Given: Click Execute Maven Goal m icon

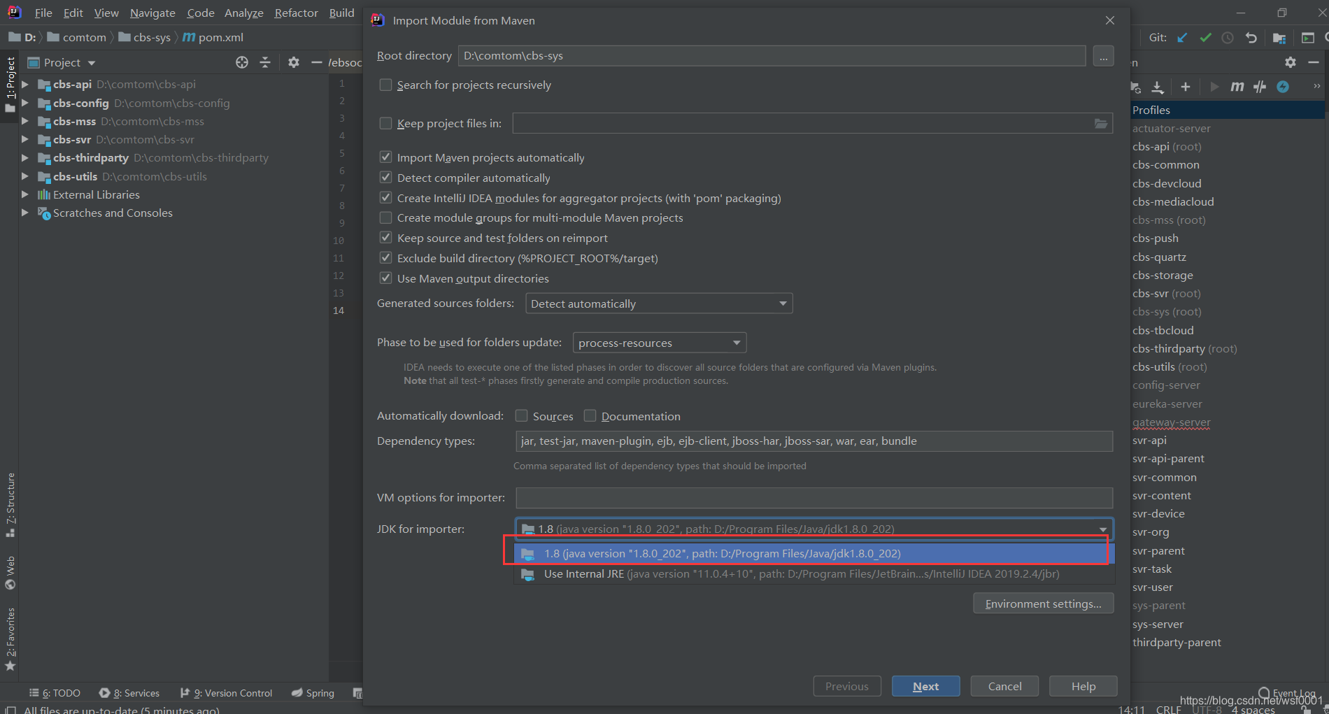Looking at the screenshot, I should coord(1237,87).
